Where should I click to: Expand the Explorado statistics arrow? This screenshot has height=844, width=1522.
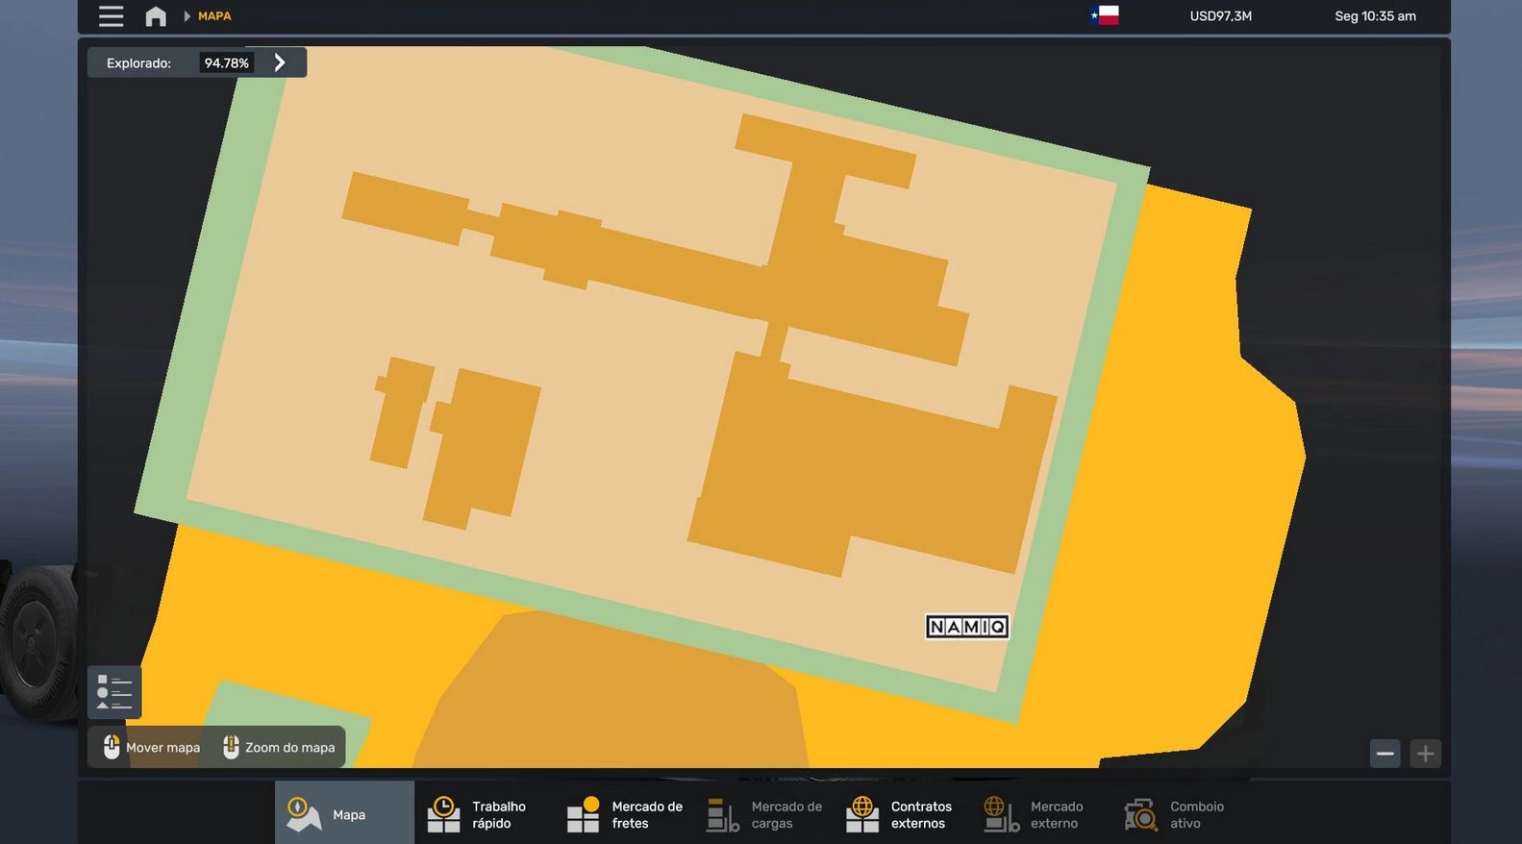tap(280, 62)
